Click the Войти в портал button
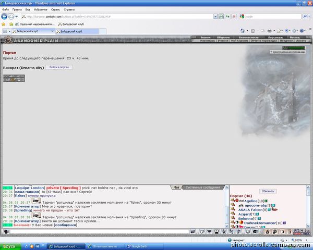This screenshot has height=250, width=313. (x=59, y=67)
